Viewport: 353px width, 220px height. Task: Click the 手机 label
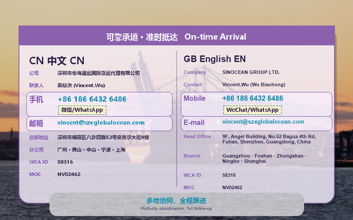coord(36,99)
